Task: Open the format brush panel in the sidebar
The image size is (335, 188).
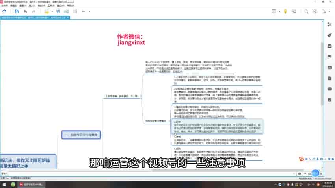Action: [x=329, y=35]
